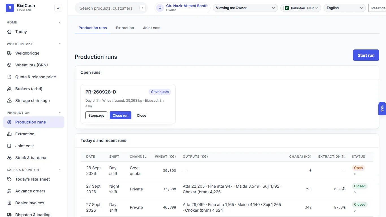Click Stoppage on run PR-260928-D
This screenshot has height=217, width=386.
coord(96,115)
